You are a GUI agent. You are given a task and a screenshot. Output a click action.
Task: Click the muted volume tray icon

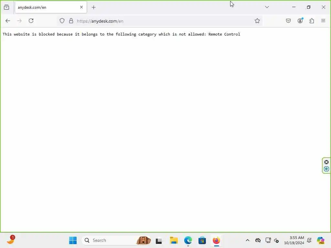click(x=276, y=240)
